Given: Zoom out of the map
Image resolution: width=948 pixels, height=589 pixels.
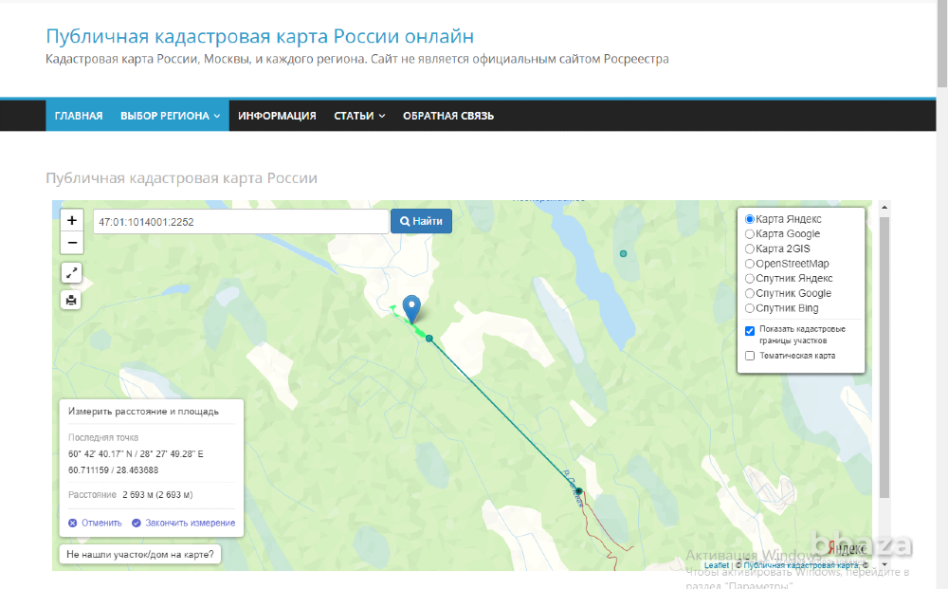Looking at the screenshot, I should tap(72, 244).
